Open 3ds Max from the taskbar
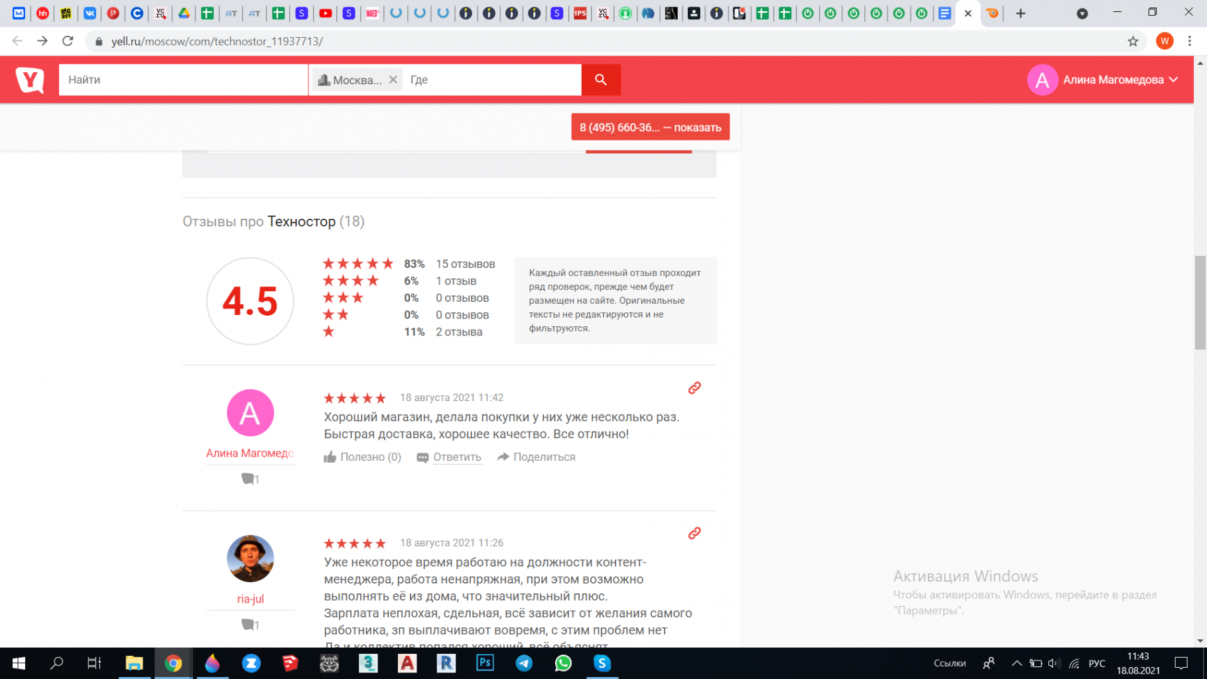The height and width of the screenshot is (679, 1207). [368, 663]
